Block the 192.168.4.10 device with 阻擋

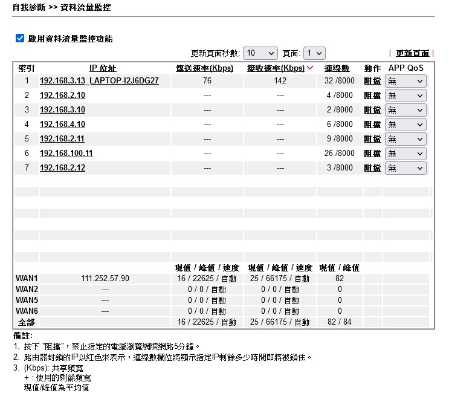tap(372, 125)
